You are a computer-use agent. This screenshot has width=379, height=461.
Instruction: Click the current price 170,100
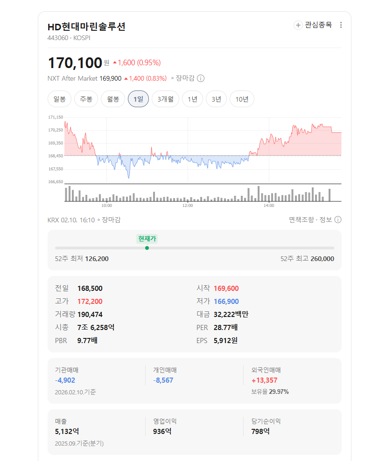[75, 63]
